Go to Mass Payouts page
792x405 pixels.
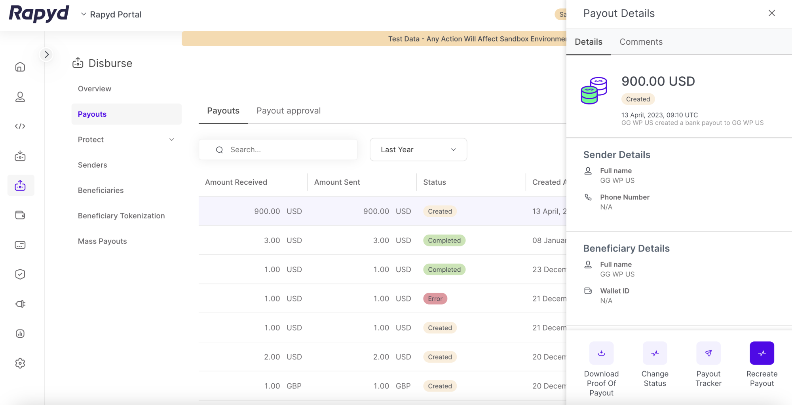(x=102, y=241)
